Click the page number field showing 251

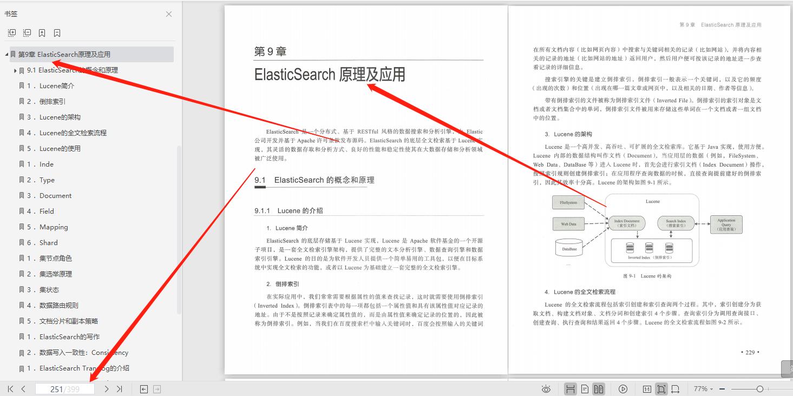(64, 389)
